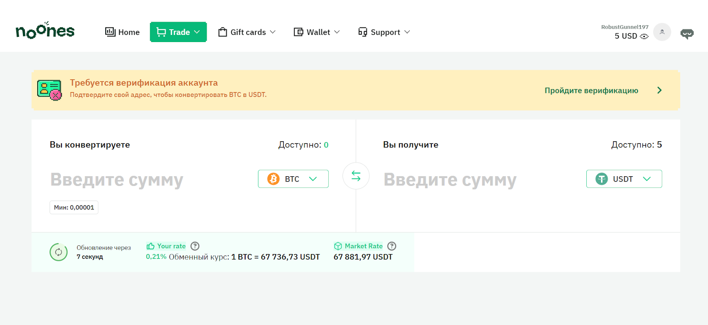
Task: Click the verification banner arrow
Action: [659, 90]
